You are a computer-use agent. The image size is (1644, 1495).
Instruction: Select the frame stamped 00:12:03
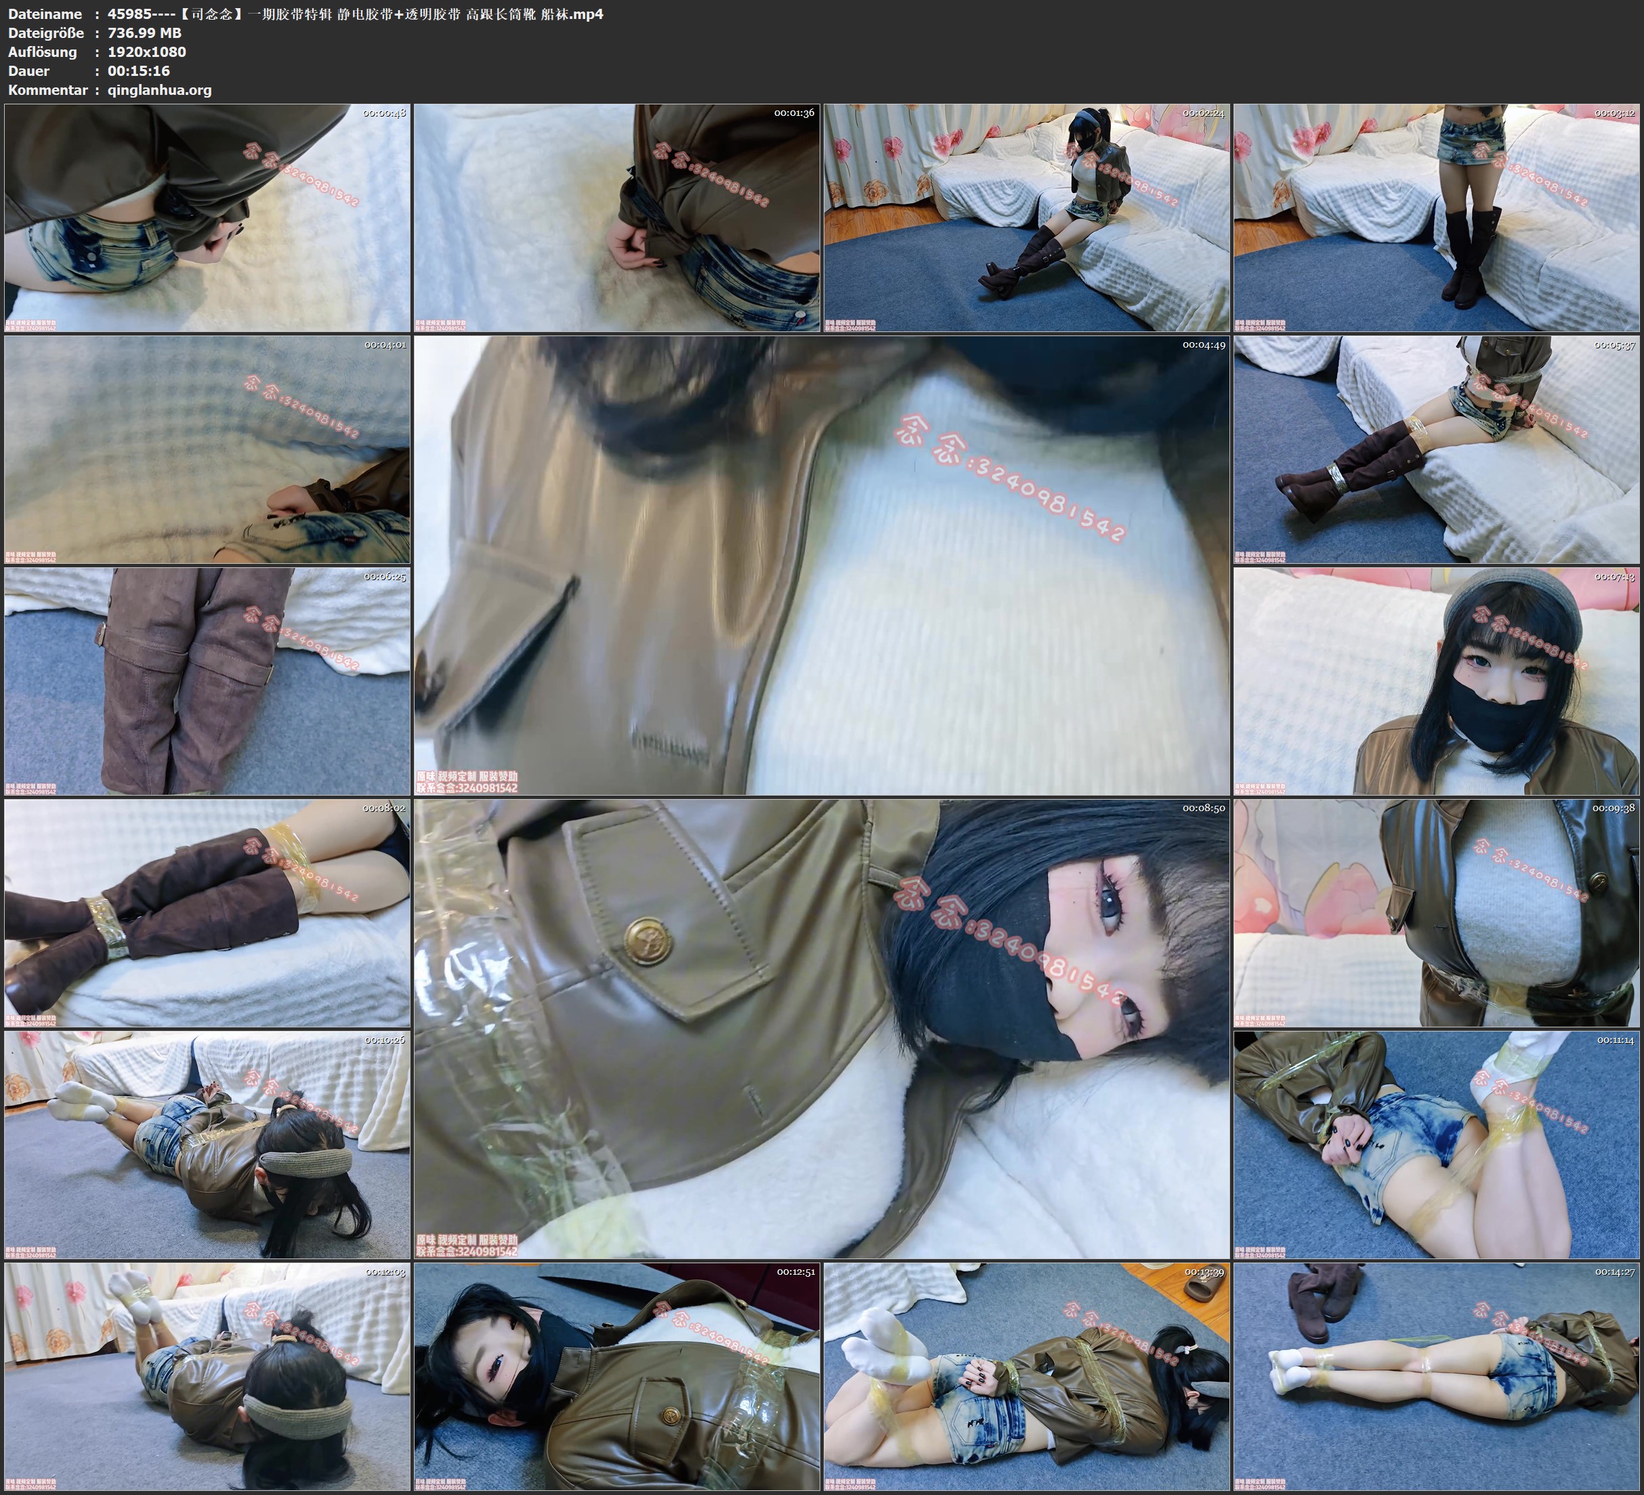(207, 1376)
